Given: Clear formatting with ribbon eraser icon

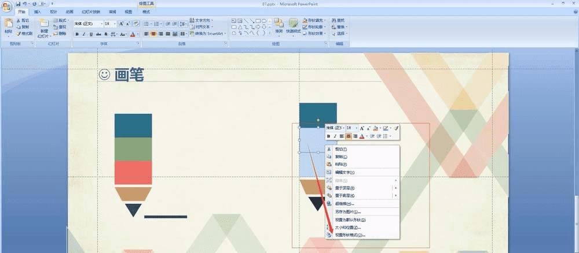Looking at the screenshot, I should click(x=136, y=24).
